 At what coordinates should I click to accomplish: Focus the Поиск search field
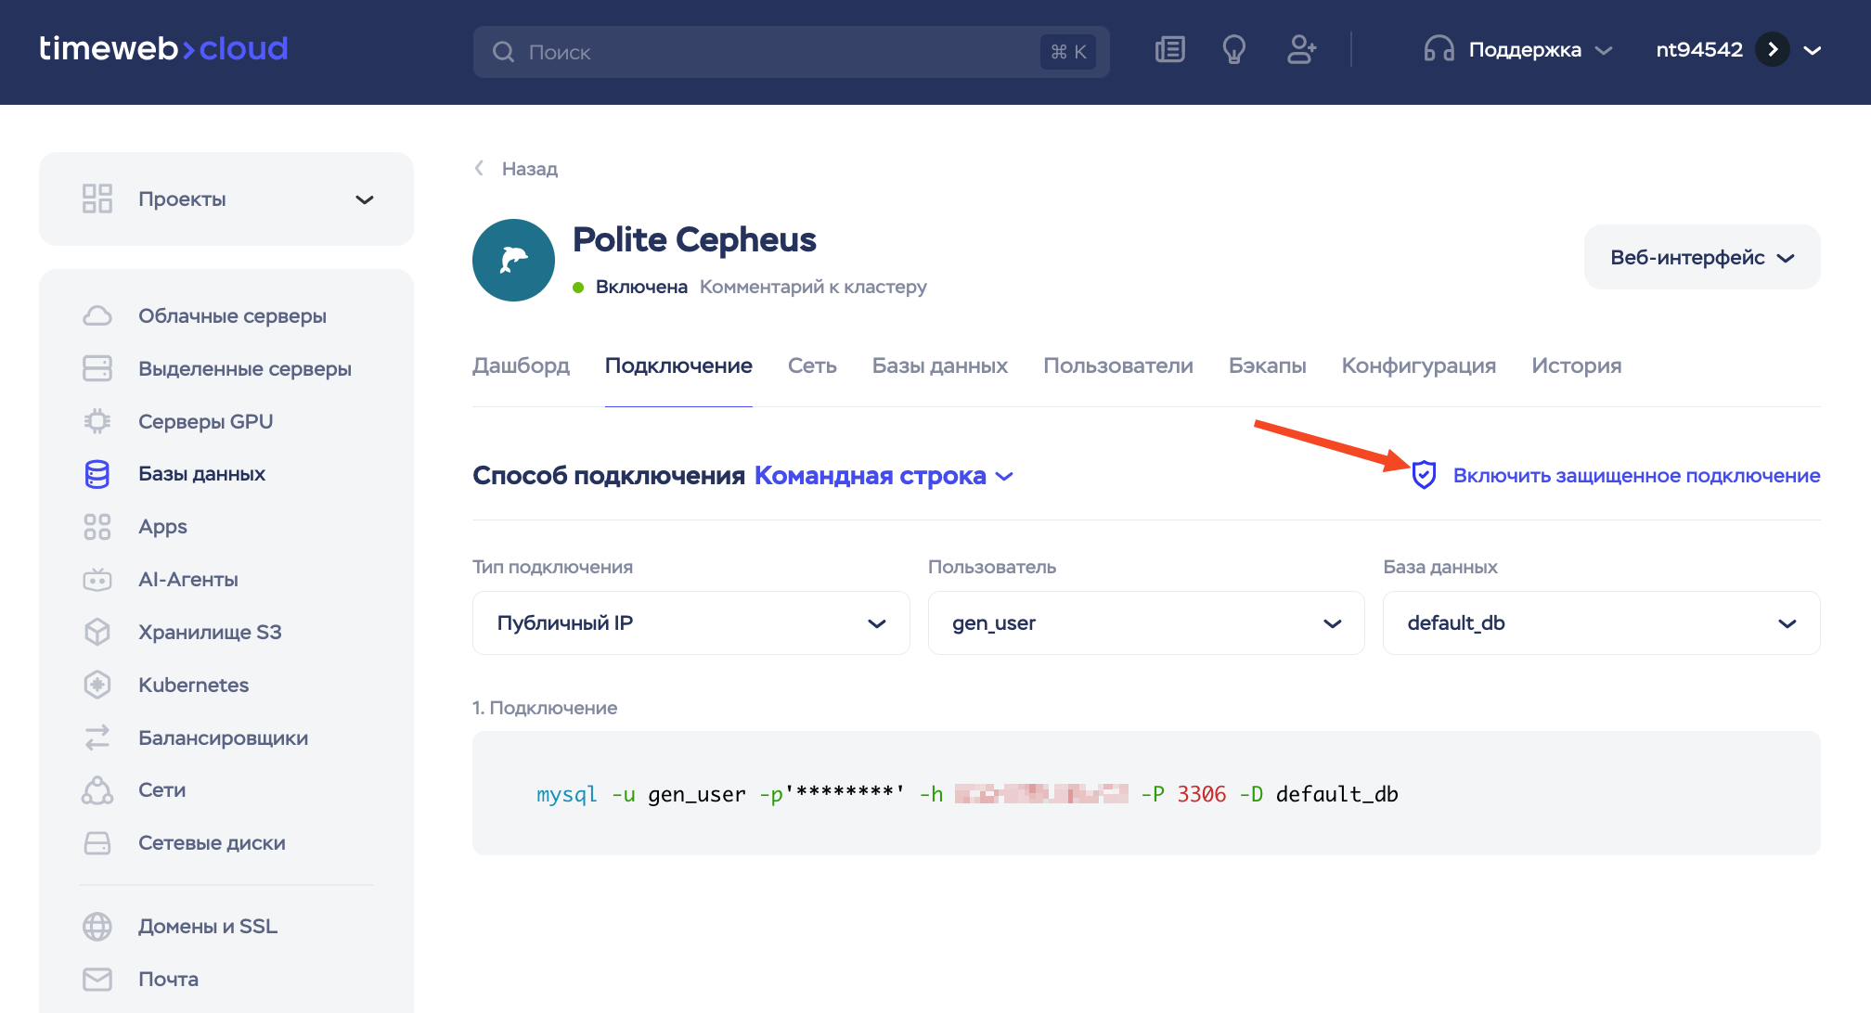coord(791,52)
